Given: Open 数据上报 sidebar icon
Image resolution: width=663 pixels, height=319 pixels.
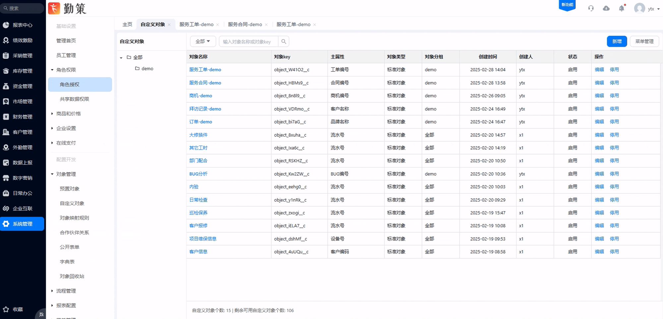Looking at the screenshot, I should pos(6,162).
